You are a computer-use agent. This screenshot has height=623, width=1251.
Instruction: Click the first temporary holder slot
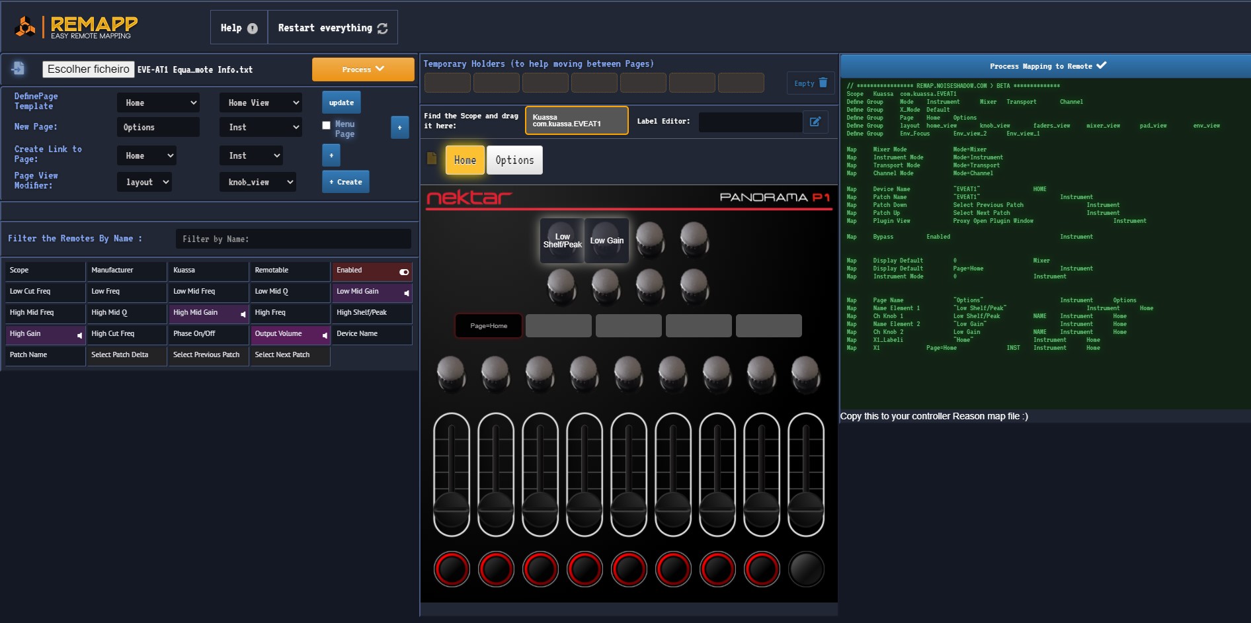(x=448, y=83)
